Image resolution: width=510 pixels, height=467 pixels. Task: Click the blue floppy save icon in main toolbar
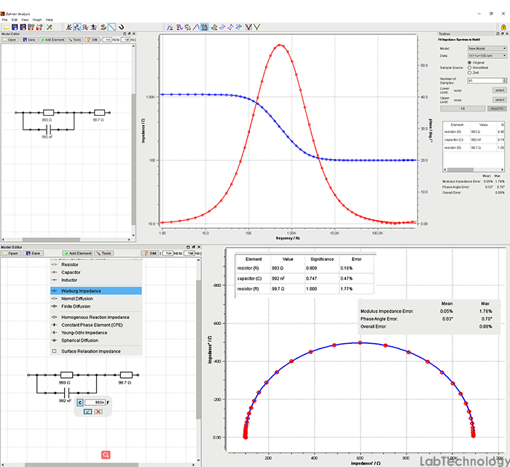click(15, 27)
